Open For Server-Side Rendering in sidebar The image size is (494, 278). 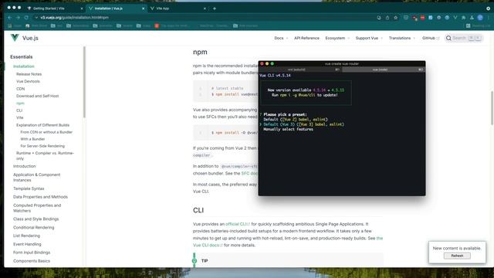[42, 146]
